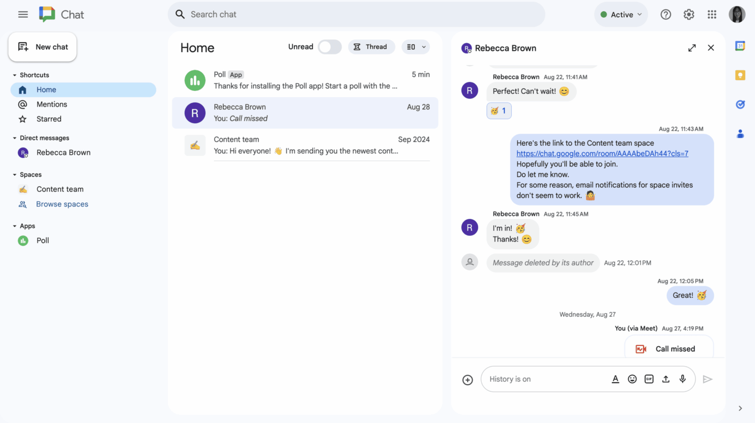Toggle the Unread filter switch
This screenshot has width=755, height=423.
330,47
